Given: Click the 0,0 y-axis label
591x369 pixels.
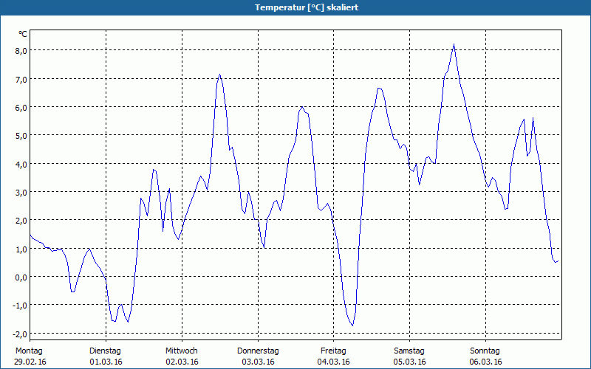Looking at the screenshot, I should coord(21,277).
